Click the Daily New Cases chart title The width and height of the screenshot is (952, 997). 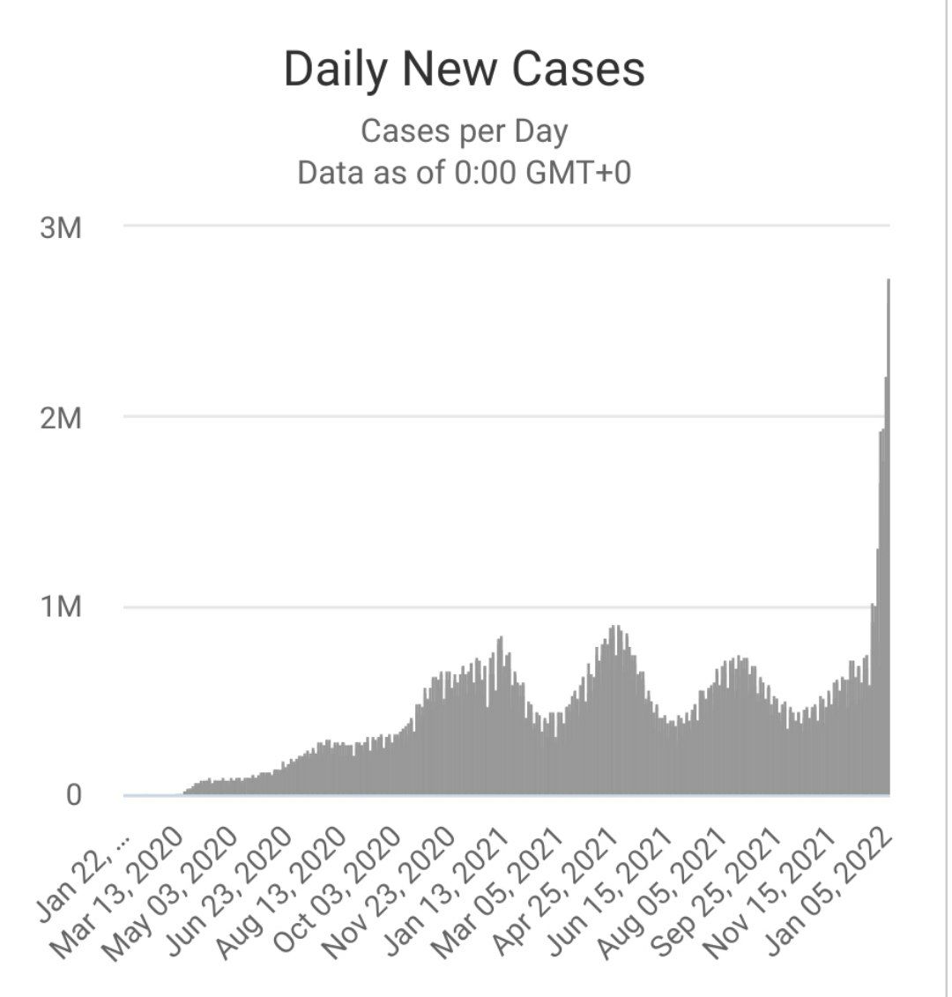[464, 69]
